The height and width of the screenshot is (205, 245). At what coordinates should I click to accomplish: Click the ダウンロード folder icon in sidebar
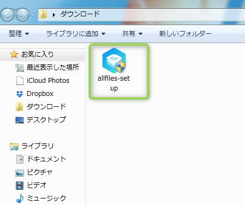coord(19,107)
